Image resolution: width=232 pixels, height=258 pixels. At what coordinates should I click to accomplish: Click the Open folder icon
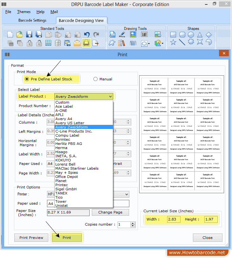[x=20, y=35]
